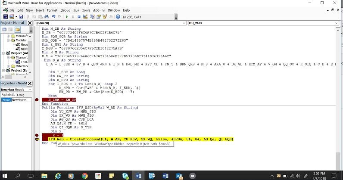Viewport: 343px width, 180px height.
Task: Open the Add-Ins menu
Action: [99, 10]
